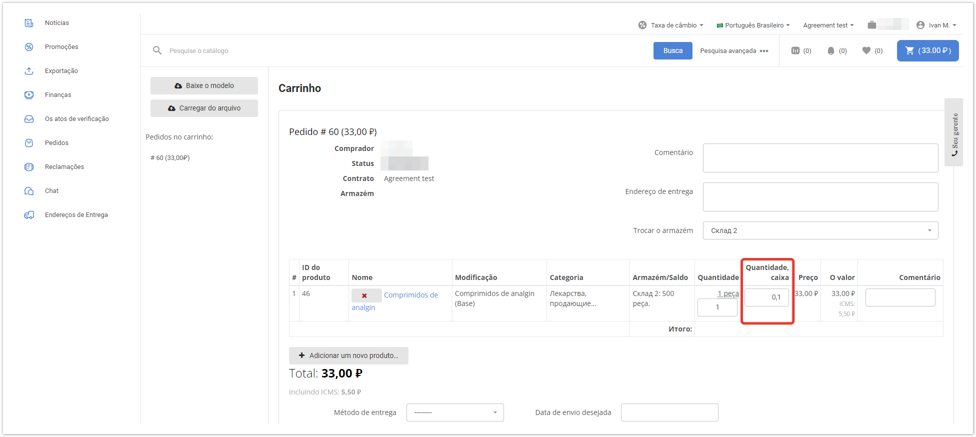976x437 pixels.
Task: Expand Taxa de câmbio dropdown
Action: [x=670, y=25]
